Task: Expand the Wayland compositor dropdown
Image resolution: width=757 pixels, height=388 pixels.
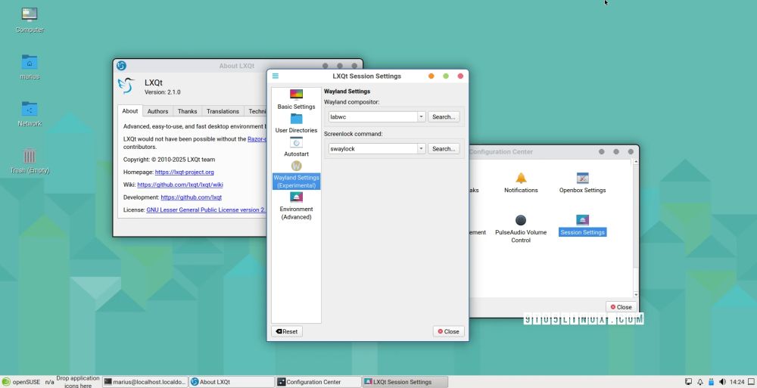Action: (421, 116)
